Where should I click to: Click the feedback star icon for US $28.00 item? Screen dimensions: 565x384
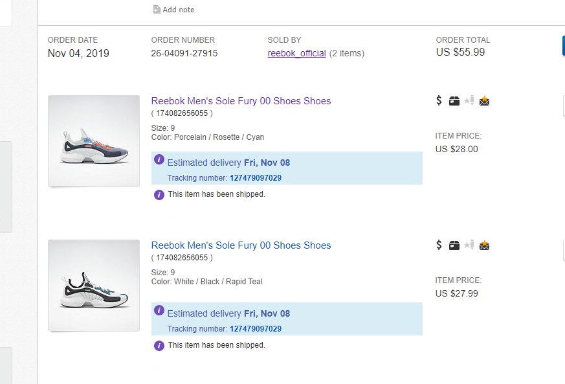click(x=469, y=100)
